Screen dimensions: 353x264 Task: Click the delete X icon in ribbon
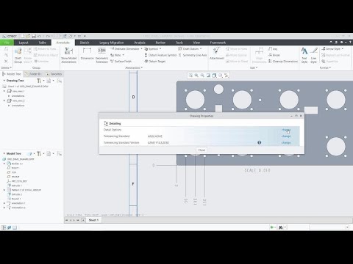tap(6, 61)
